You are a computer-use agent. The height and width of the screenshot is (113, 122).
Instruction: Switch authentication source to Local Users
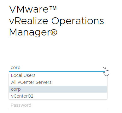pos(58,75)
